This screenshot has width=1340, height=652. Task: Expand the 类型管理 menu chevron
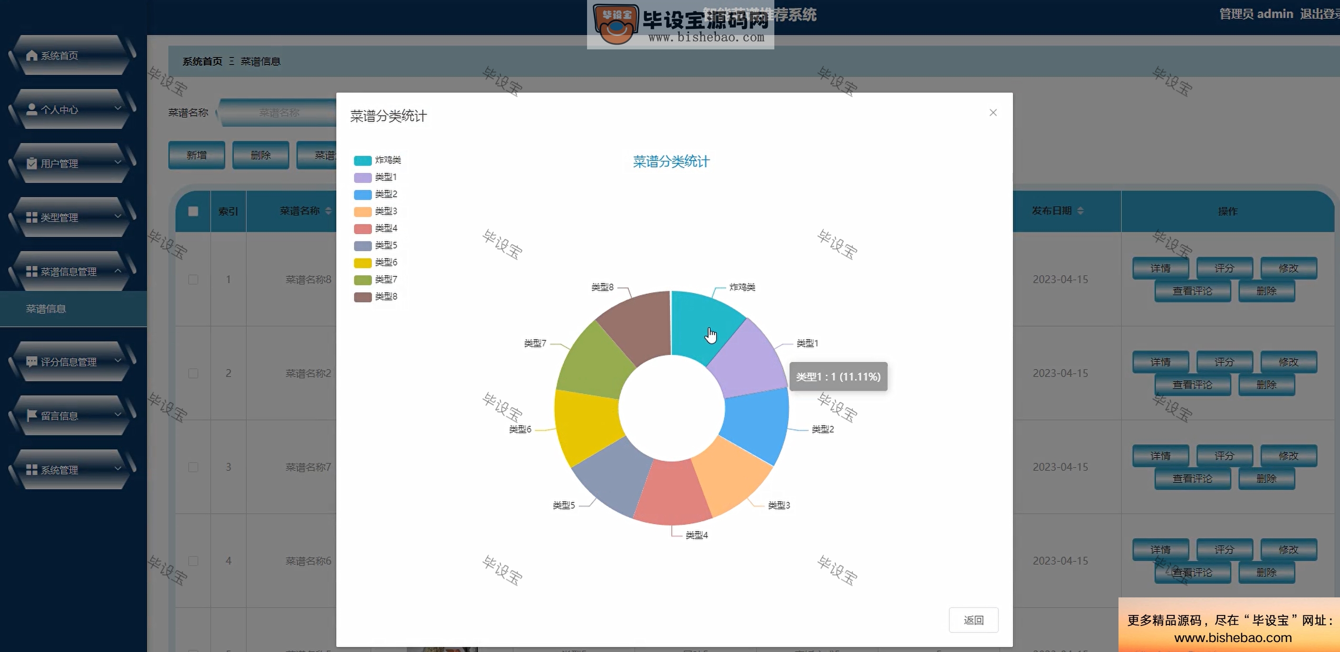[x=117, y=217]
